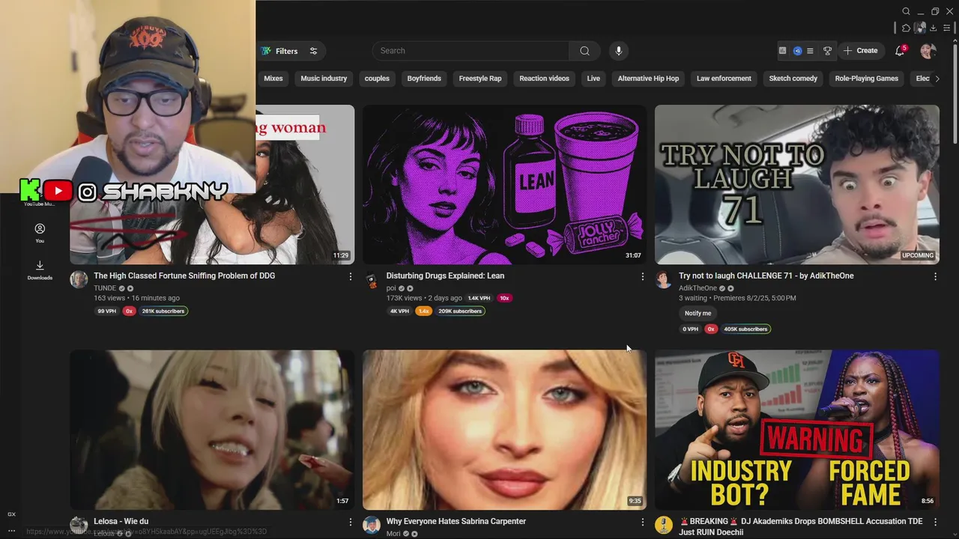
Task: Open the browser downloads icon
Action: [933, 28]
